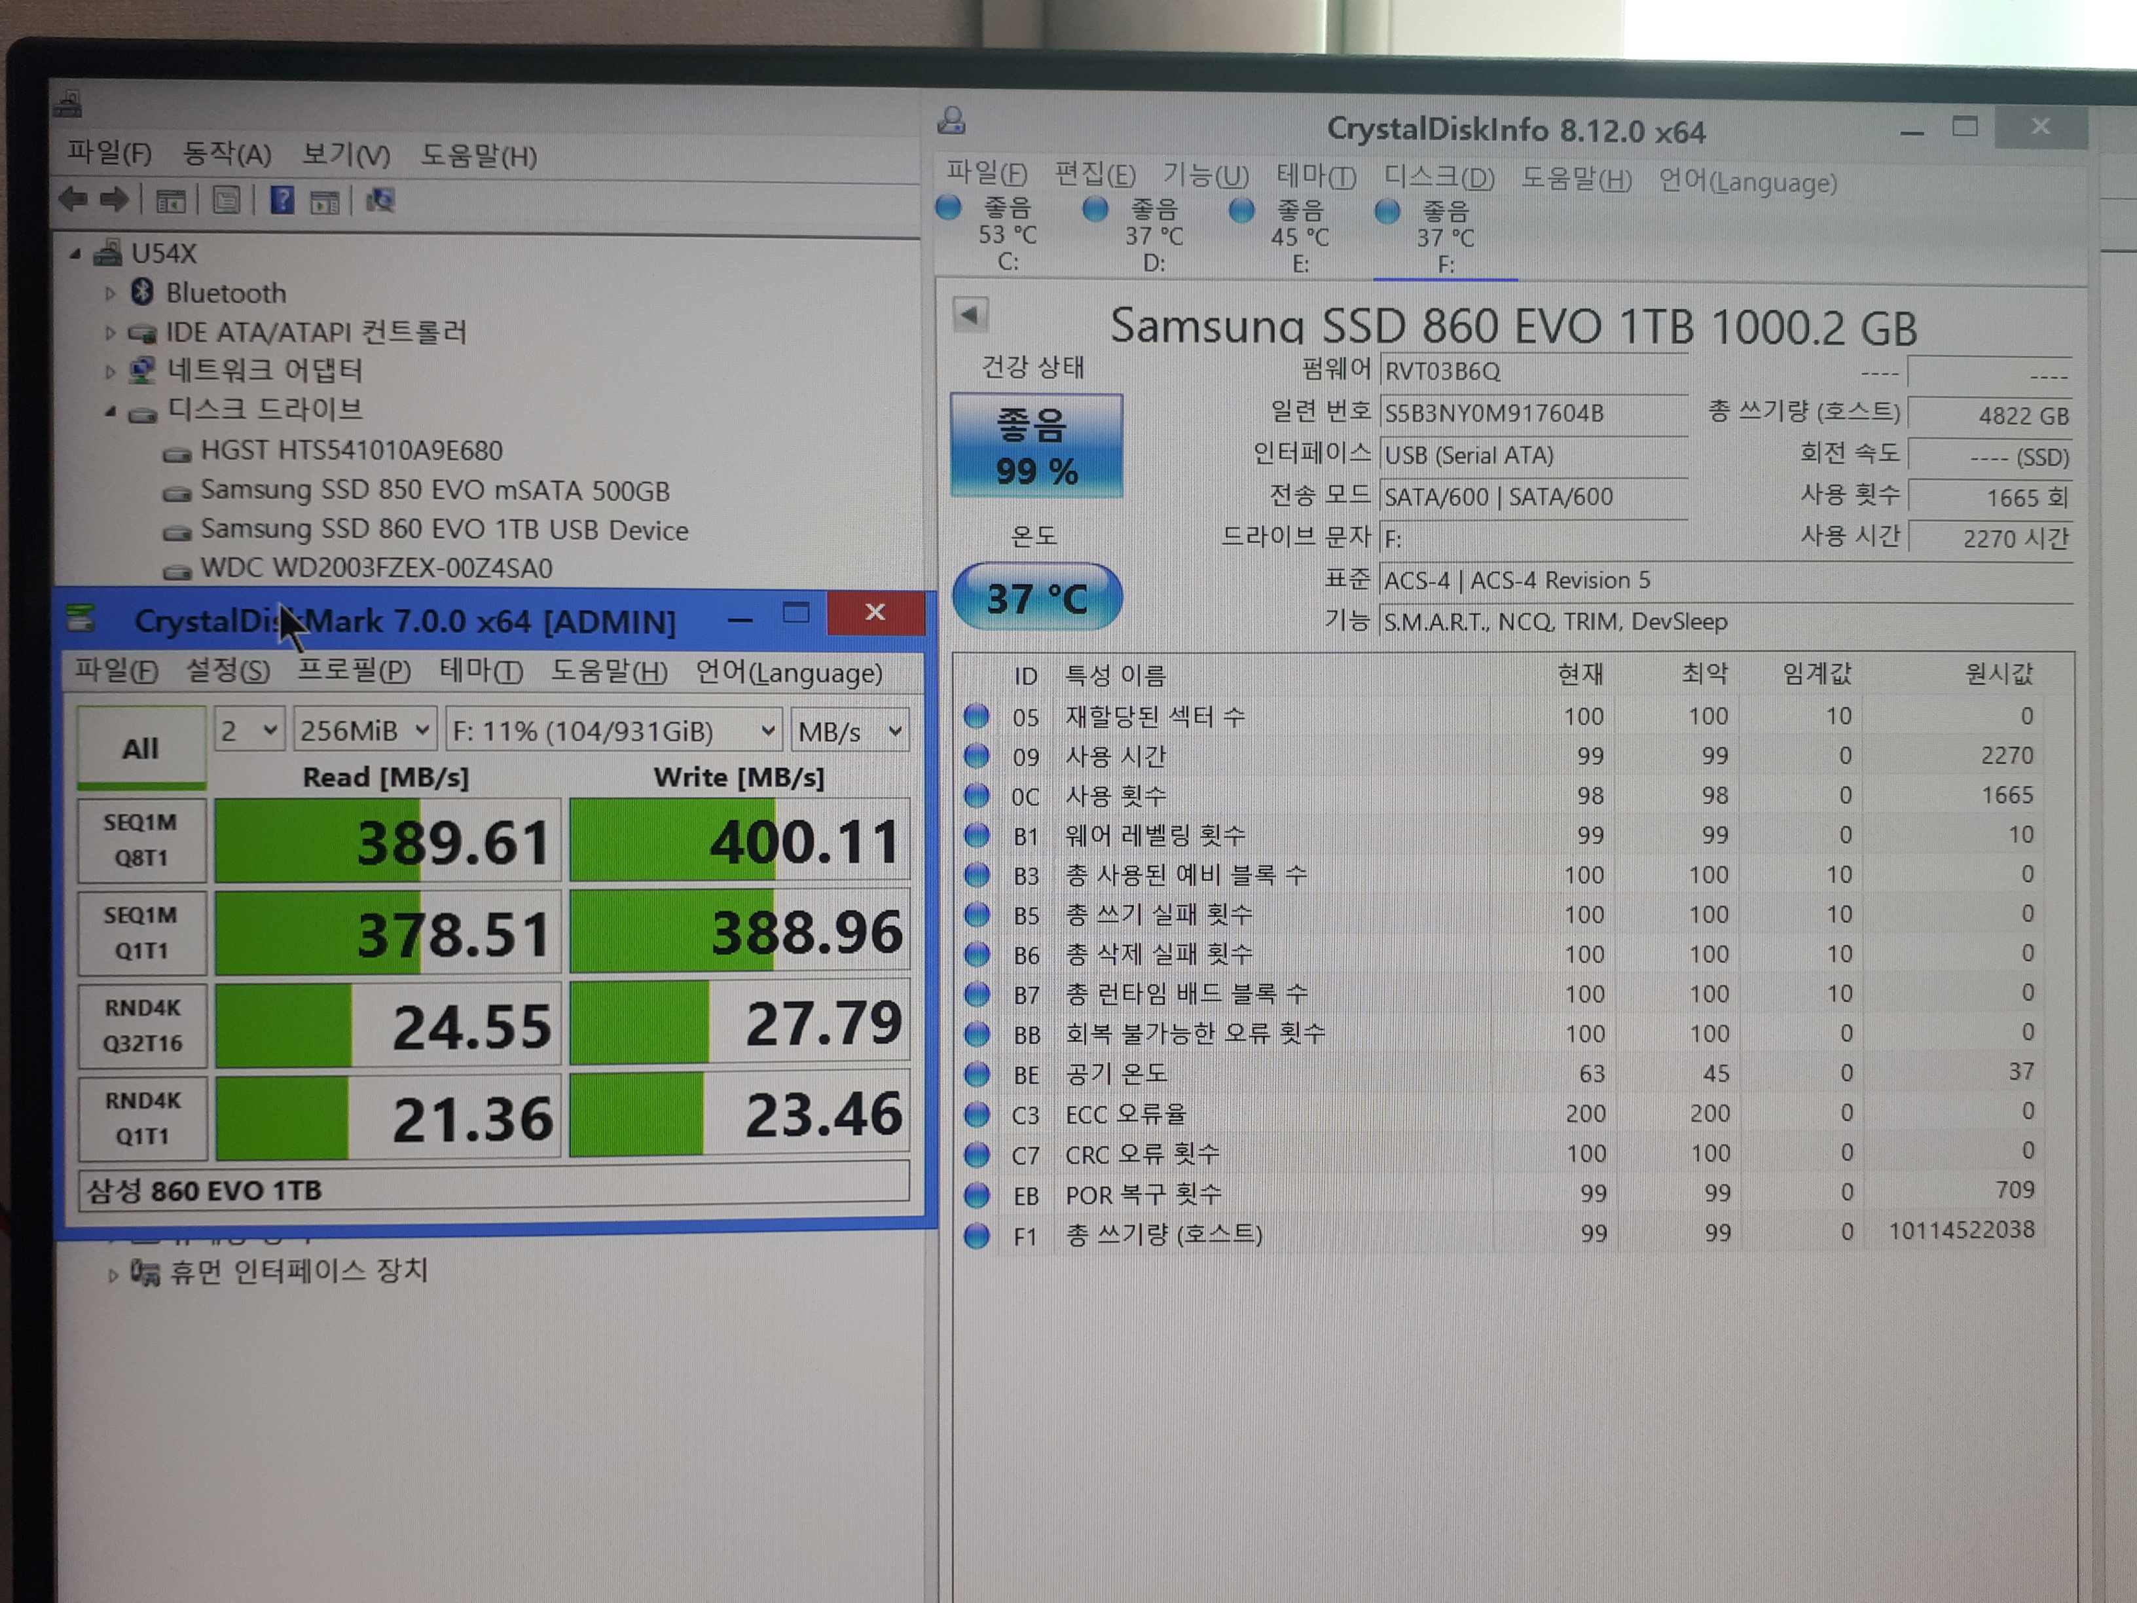Open the MB/s unit dropdown
This screenshot has height=1603, width=2137.
[x=849, y=731]
